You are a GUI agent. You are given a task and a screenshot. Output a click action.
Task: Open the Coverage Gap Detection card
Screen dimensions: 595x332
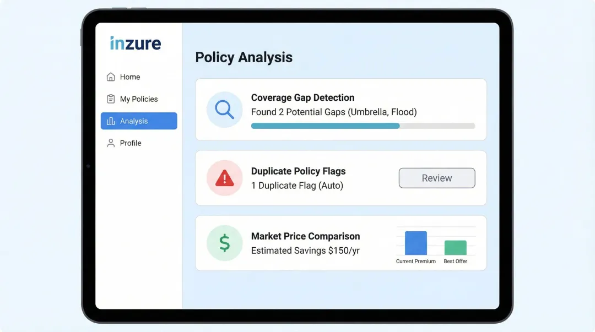340,109
